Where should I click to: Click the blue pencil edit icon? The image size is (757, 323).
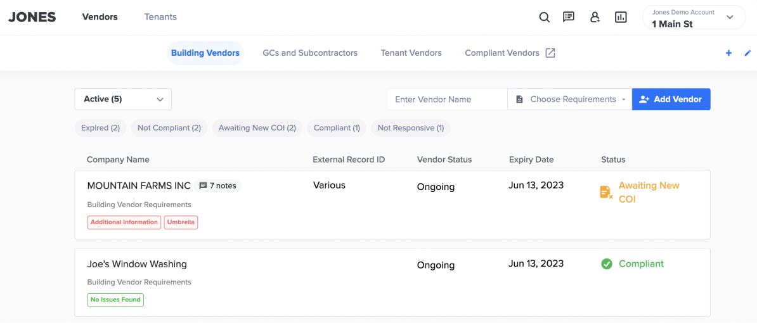pyautogui.click(x=747, y=53)
